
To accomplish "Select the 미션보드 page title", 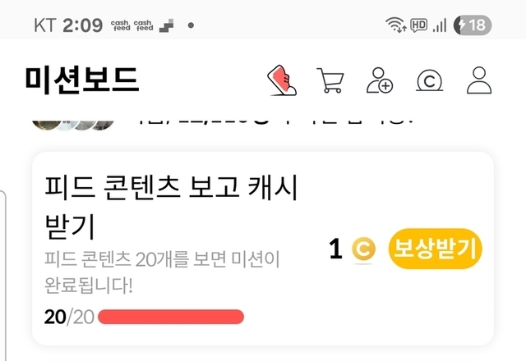I will (82, 80).
